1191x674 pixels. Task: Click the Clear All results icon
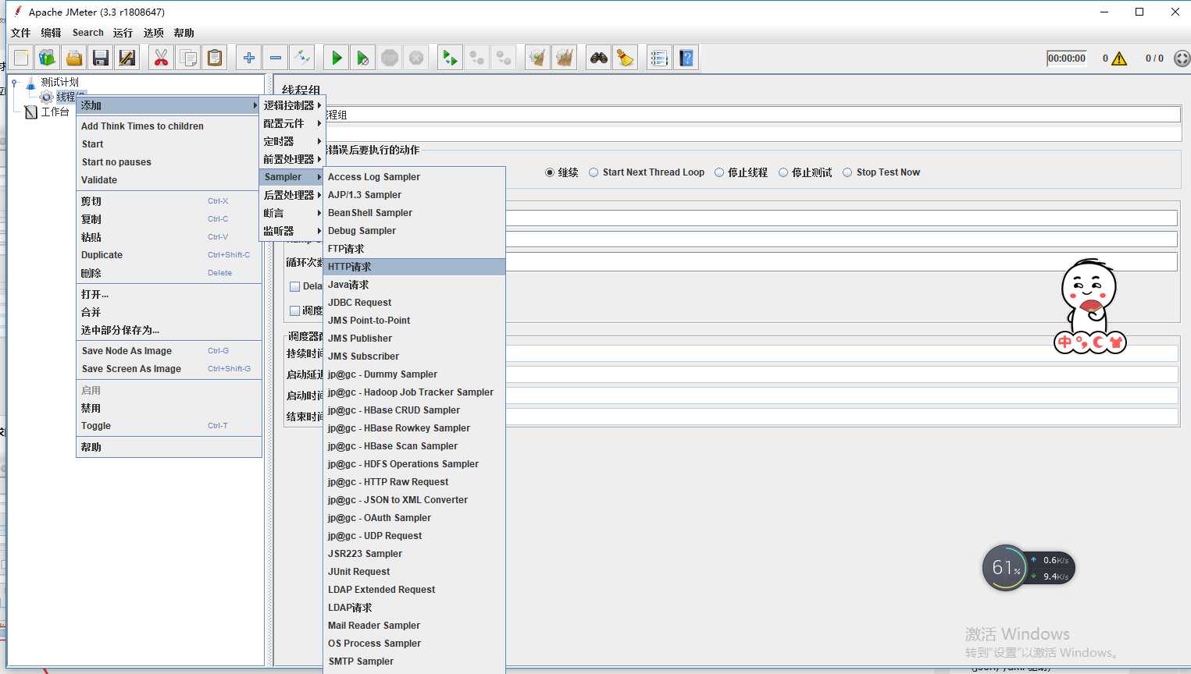click(564, 58)
